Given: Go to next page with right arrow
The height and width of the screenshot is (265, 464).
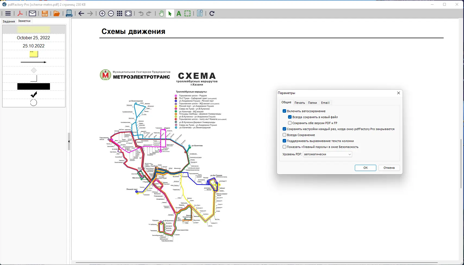Looking at the screenshot, I should coord(90,14).
